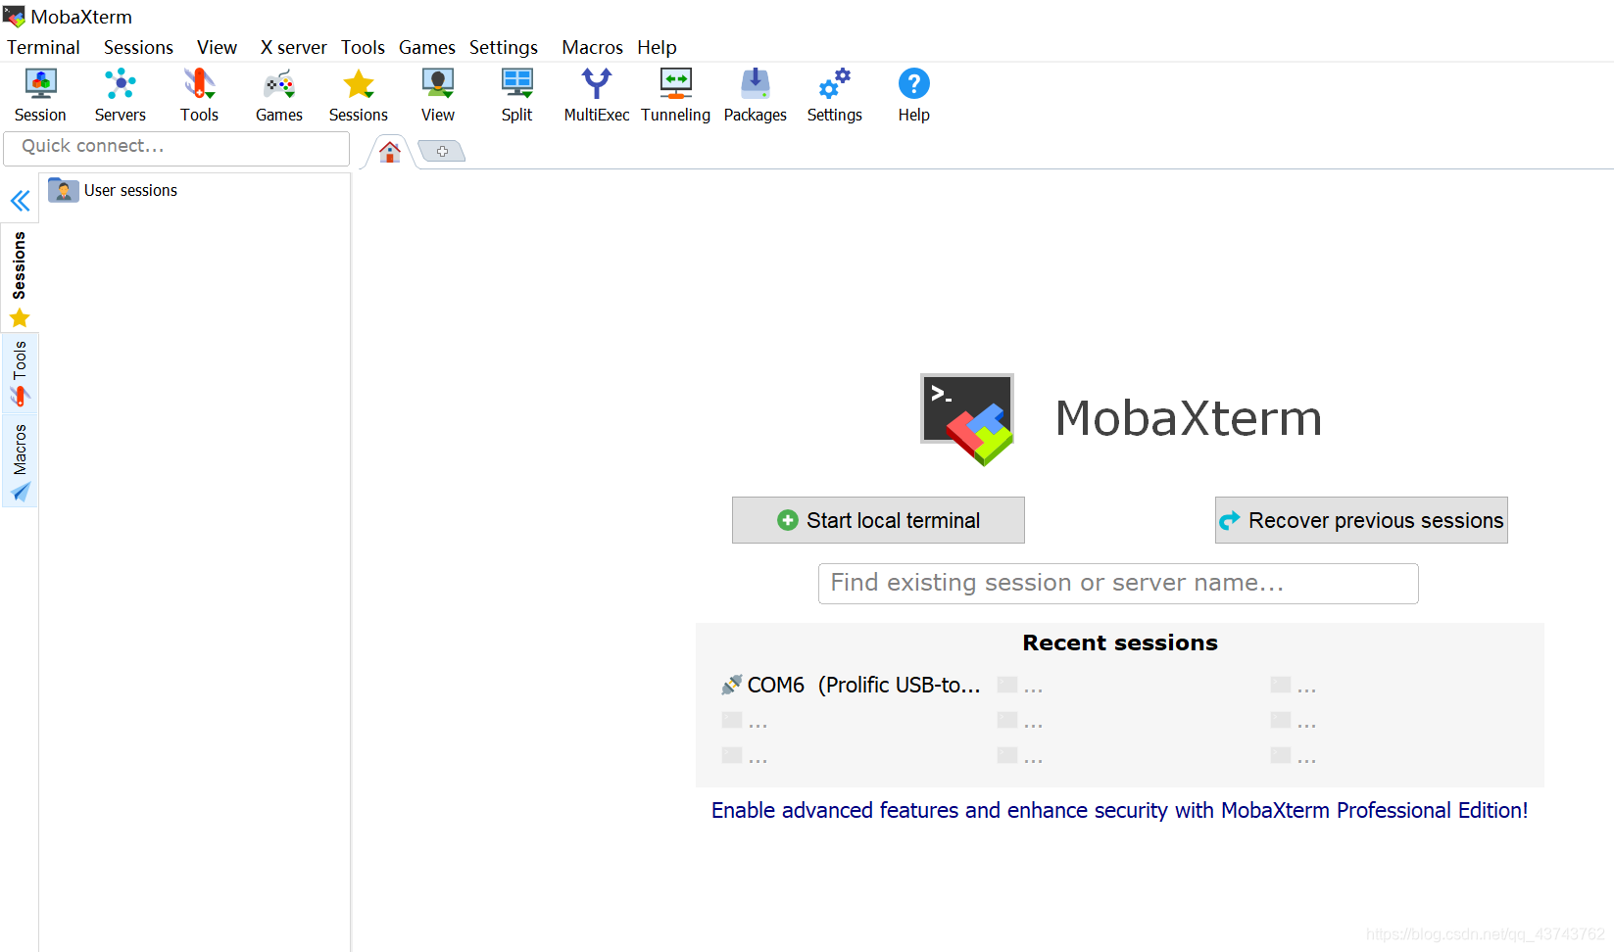Image resolution: width=1614 pixels, height=952 pixels.
Task: Open the Sessions star toolbar icon
Action: [358, 95]
